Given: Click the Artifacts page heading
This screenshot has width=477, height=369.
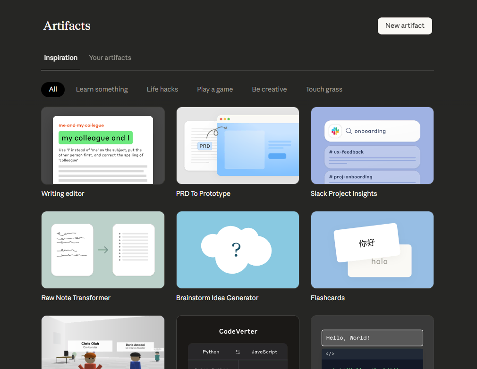Looking at the screenshot, I should (x=67, y=26).
